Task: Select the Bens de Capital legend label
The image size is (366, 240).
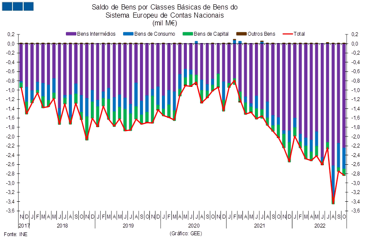Action: [211, 34]
